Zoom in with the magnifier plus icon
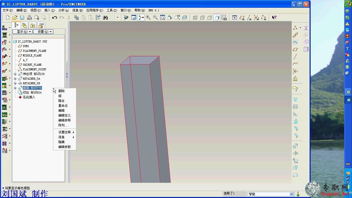This screenshot has height=198, width=352. pyautogui.click(x=148, y=18)
